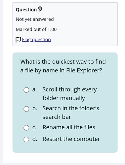The width and height of the screenshot is (125, 165).
Task: Click the letter 'a.' option label
Action: (x=34, y=89)
